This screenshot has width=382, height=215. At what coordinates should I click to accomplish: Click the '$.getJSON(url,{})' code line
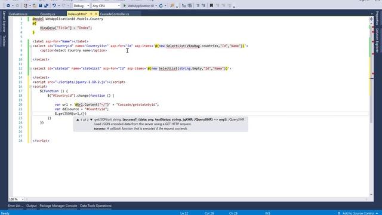point(70,113)
